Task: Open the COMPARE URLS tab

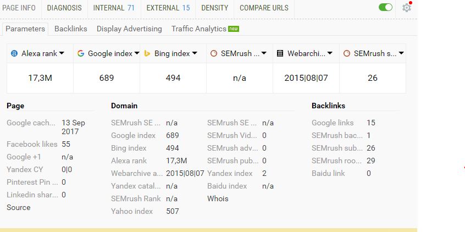Action: [x=264, y=8]
